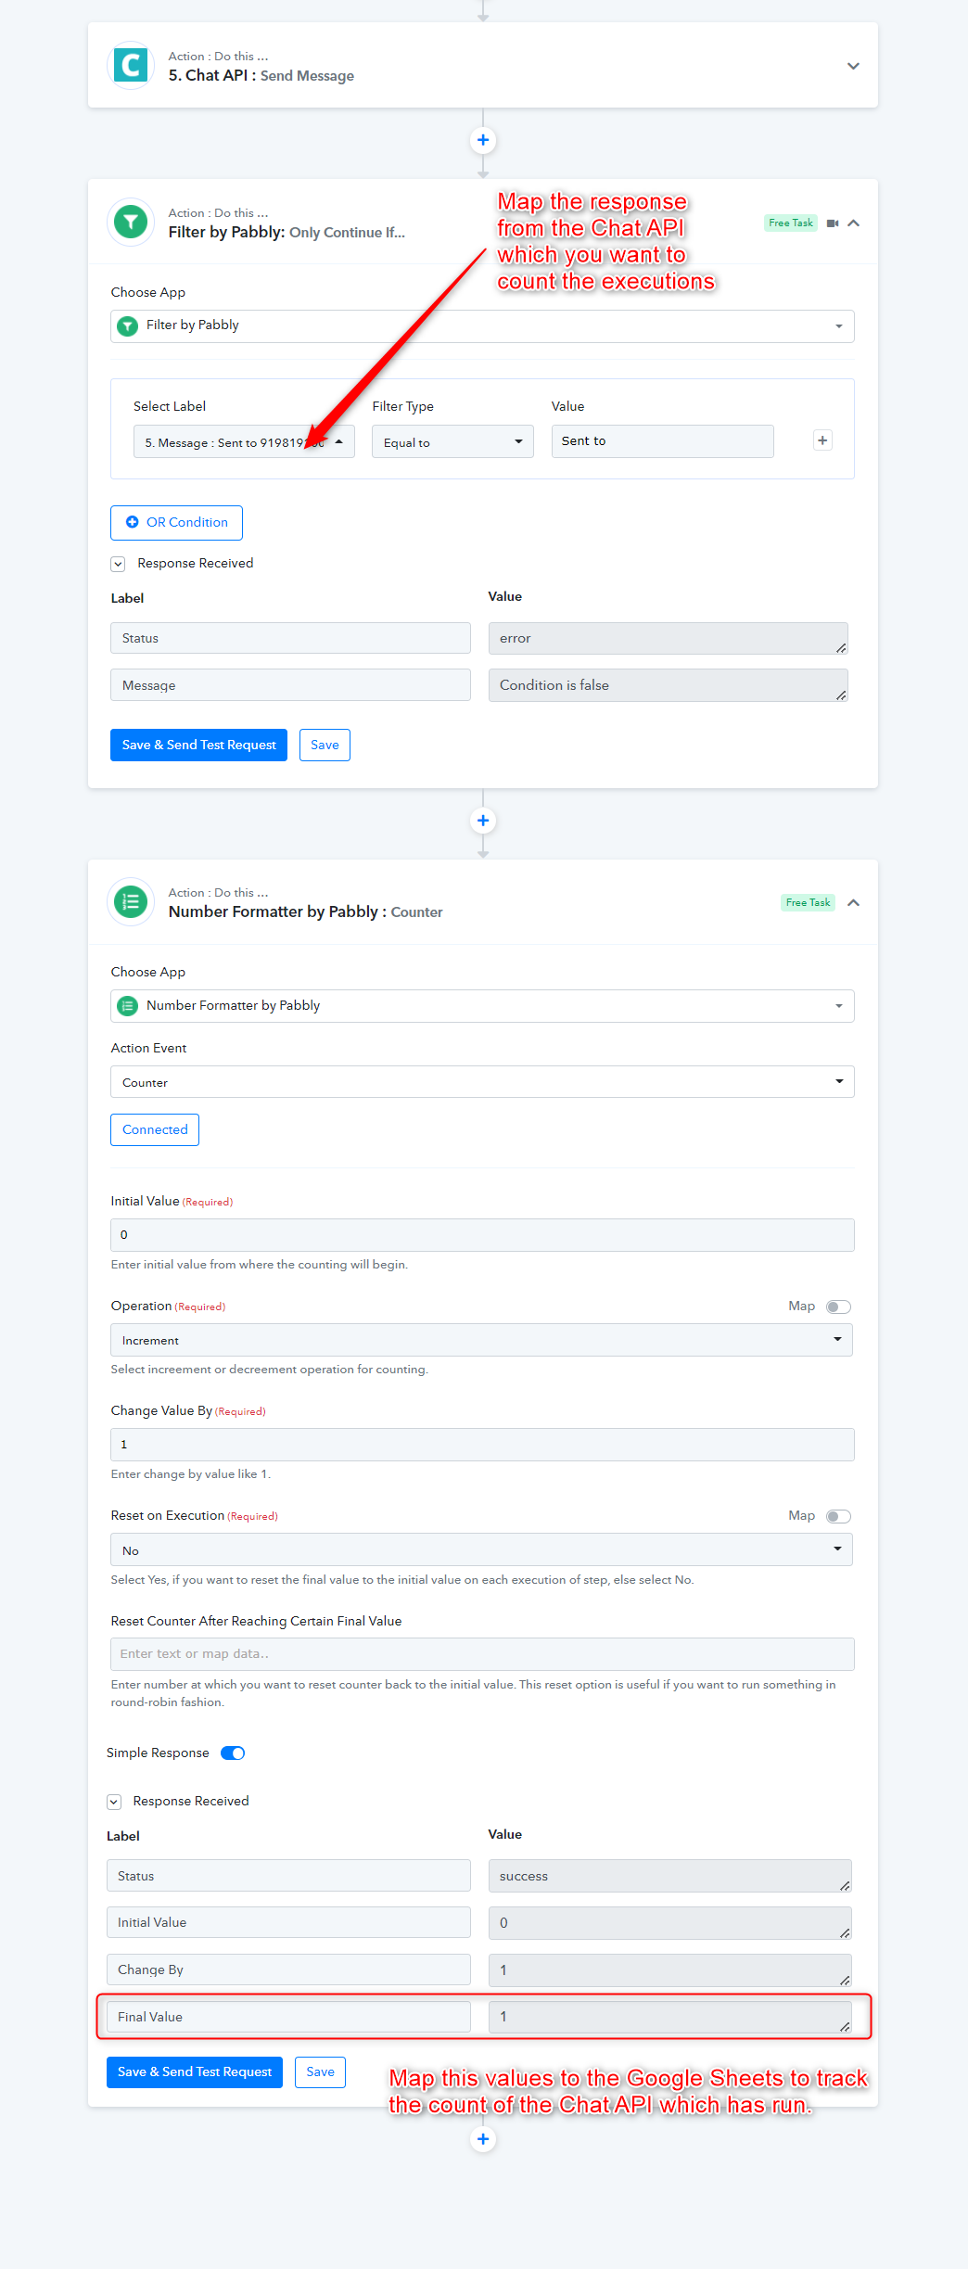
Task: Click Change By result field showing 1
Action: (669, 1970)
